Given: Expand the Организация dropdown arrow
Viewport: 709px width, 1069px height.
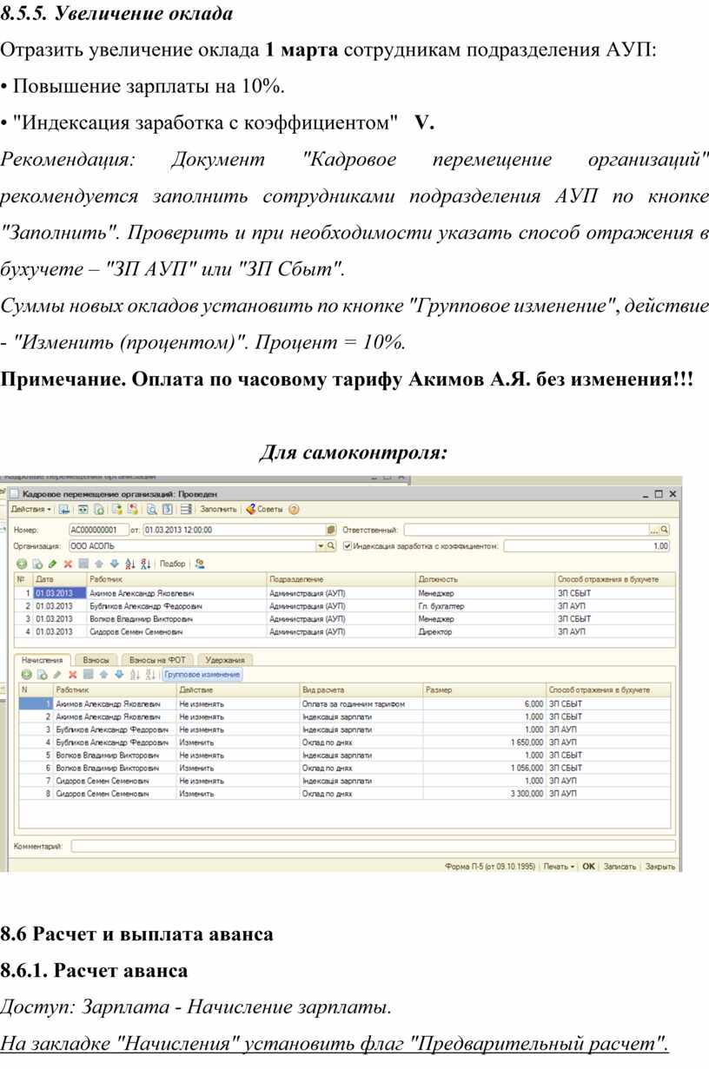Looking at the screenshot, I should pos(321,546).
